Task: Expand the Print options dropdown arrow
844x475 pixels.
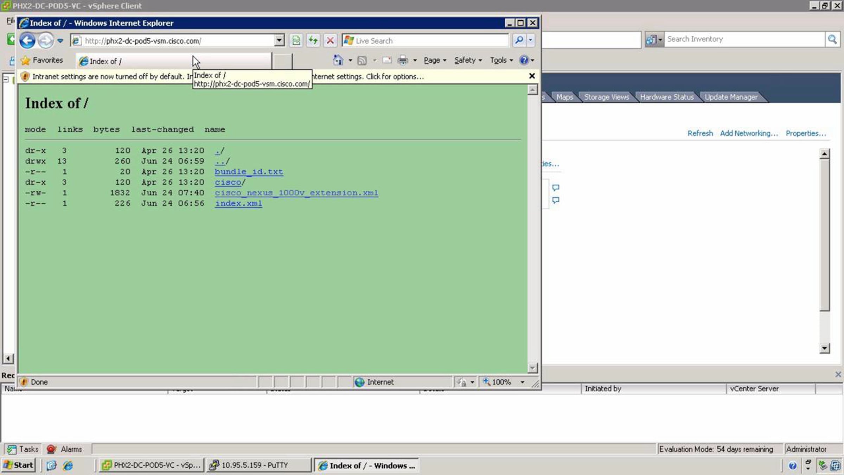Action: pos(415,61)
